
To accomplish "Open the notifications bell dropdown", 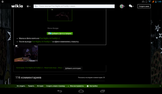I will (131, 6).
